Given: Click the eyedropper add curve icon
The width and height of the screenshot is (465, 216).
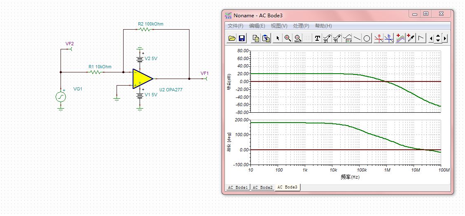Looking at the screenshot, I should [x=411, y=38].
